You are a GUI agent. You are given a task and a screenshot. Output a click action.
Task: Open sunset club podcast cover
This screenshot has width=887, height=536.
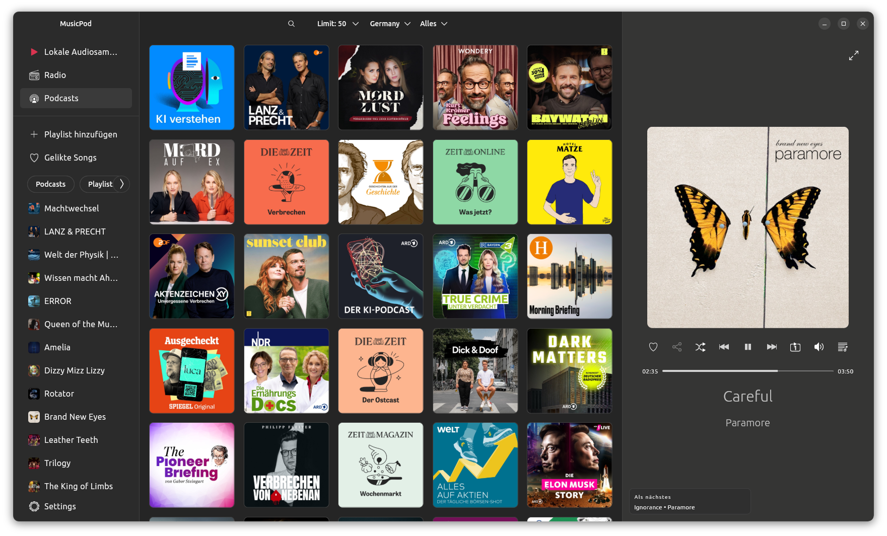pyautogui.click(x=286, y=276)
